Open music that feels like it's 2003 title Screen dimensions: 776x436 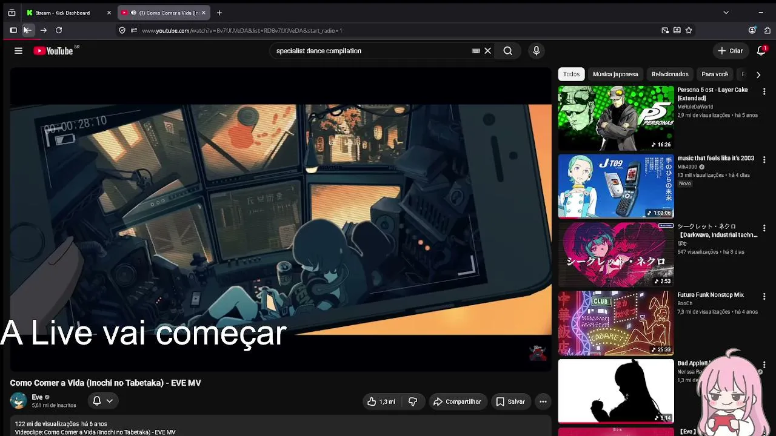715,158
